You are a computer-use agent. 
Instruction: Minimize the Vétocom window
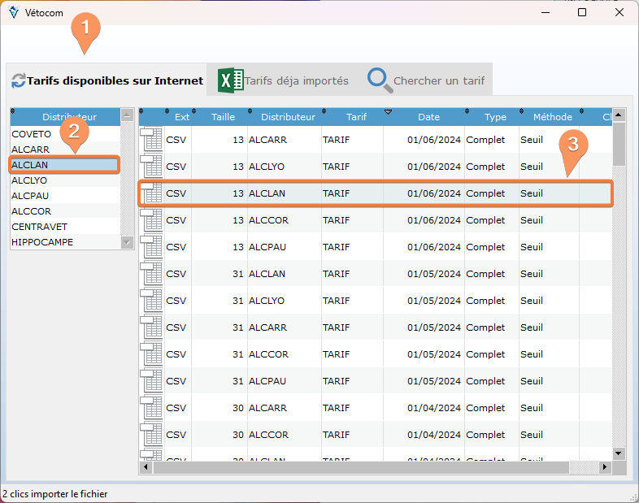[546, 12]
